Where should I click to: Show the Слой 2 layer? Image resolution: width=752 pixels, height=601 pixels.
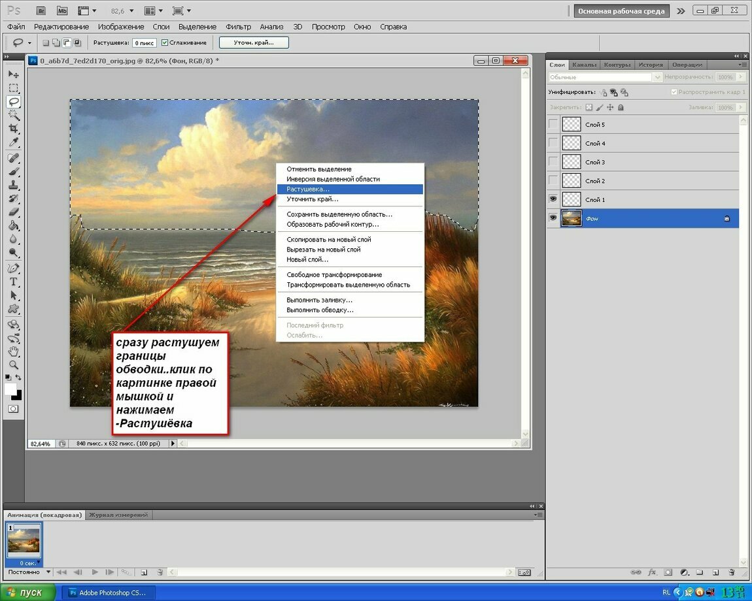click(x=553, y=180)
